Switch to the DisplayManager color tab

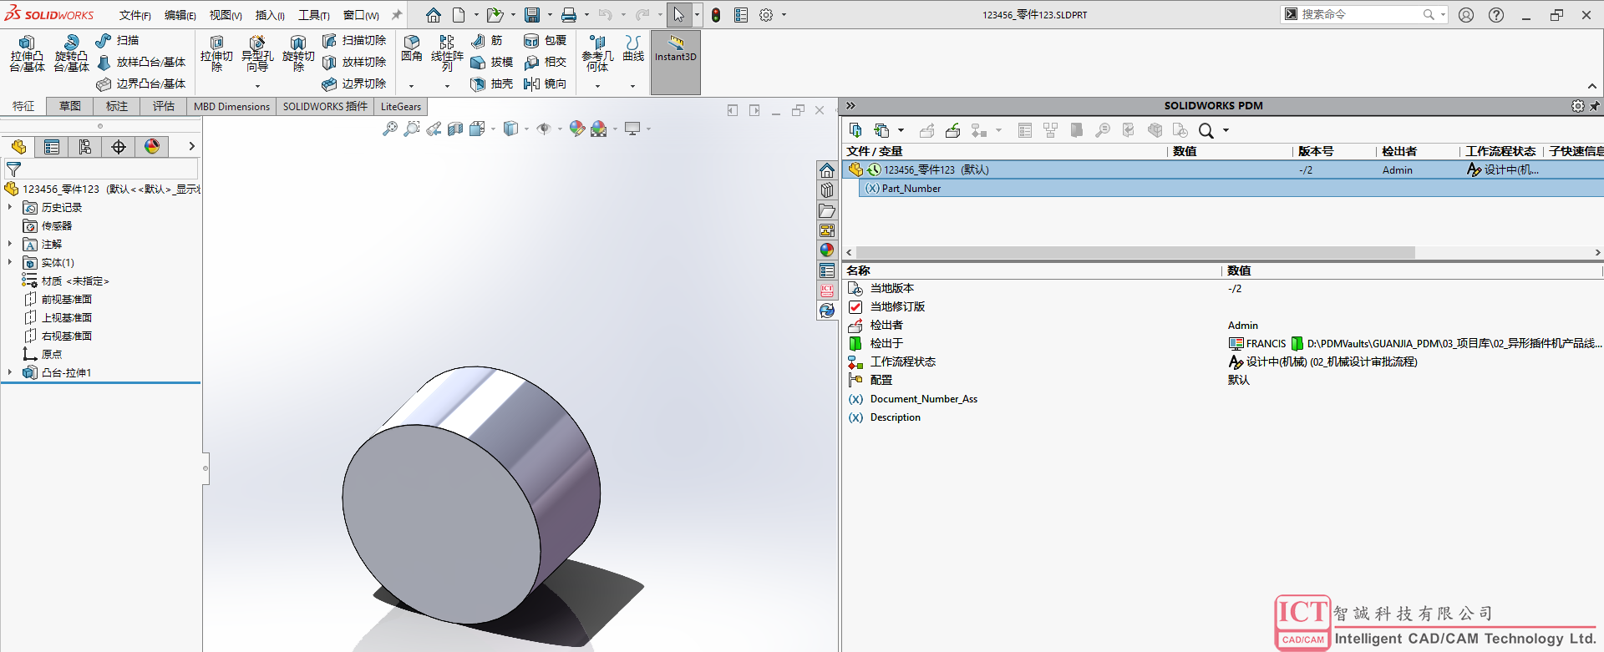(152, 147)
